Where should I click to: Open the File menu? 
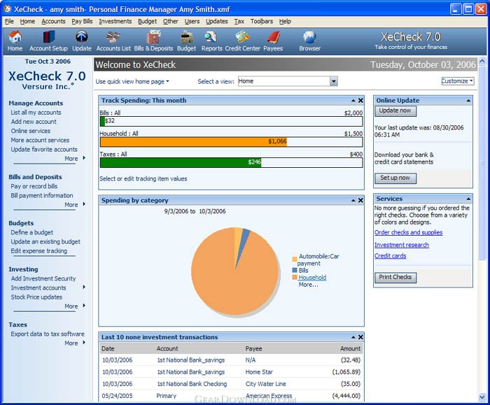(x=9, y=21)
